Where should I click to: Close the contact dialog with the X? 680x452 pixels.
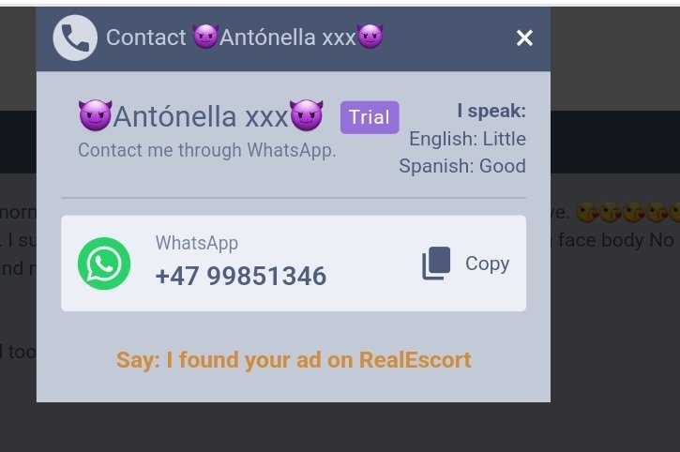[x=524, y=38]
